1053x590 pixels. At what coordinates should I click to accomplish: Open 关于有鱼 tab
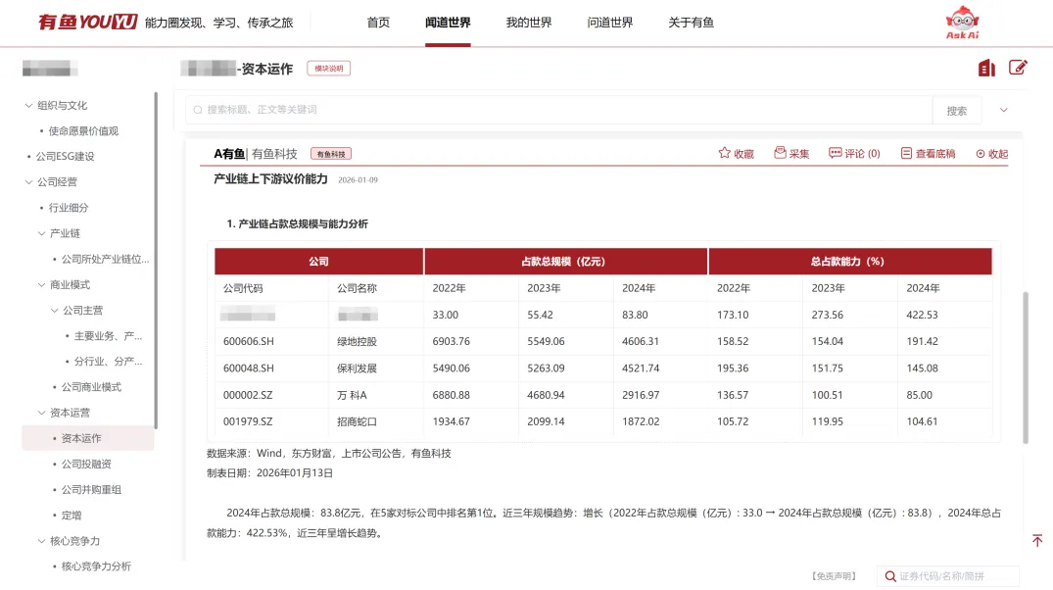click(x=691, y=23)
